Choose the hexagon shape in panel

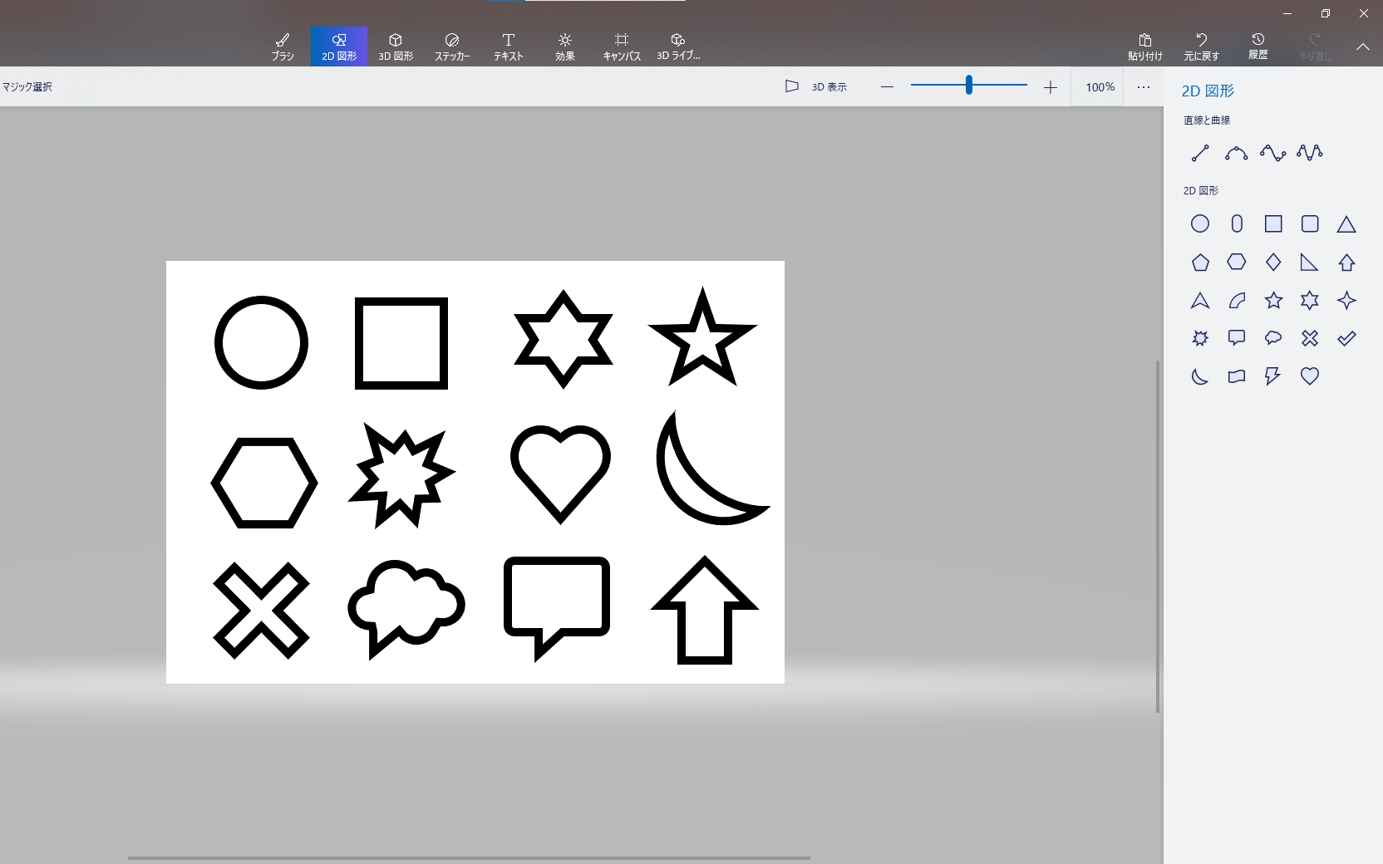click(1237, 262)
